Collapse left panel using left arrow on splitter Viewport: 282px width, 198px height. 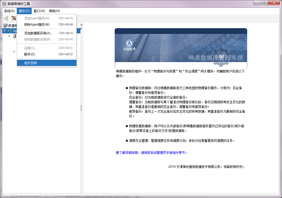(x=81, y=25)
